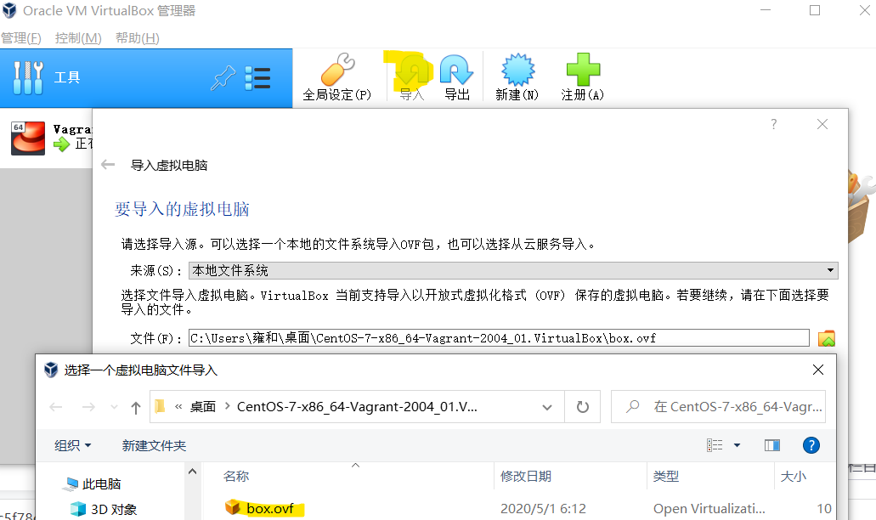
Task: Click the pin icon in Tools panel
Action: (x=223, y=77)
